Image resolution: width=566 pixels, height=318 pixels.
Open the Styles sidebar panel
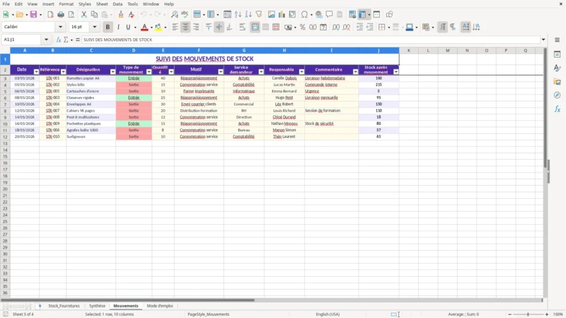coord(557,68)
